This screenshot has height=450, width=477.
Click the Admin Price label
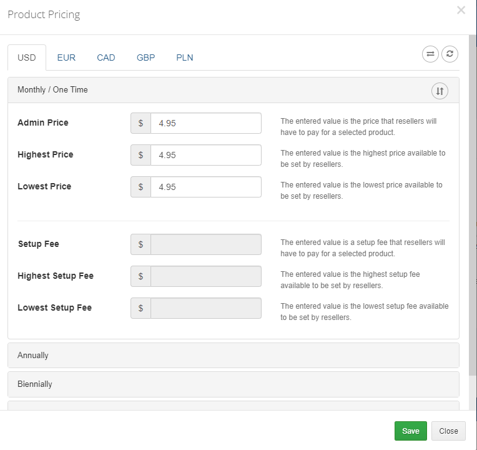point(43,122)
